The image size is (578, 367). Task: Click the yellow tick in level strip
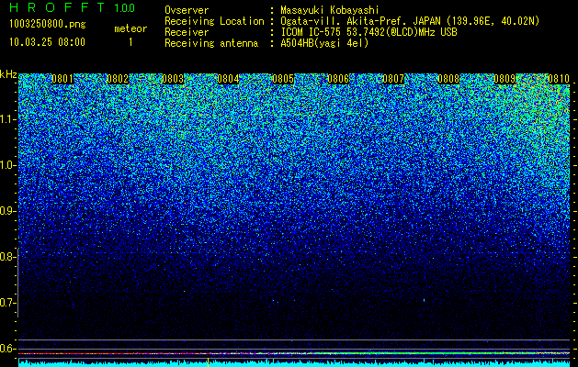click(x=209, y=361)
